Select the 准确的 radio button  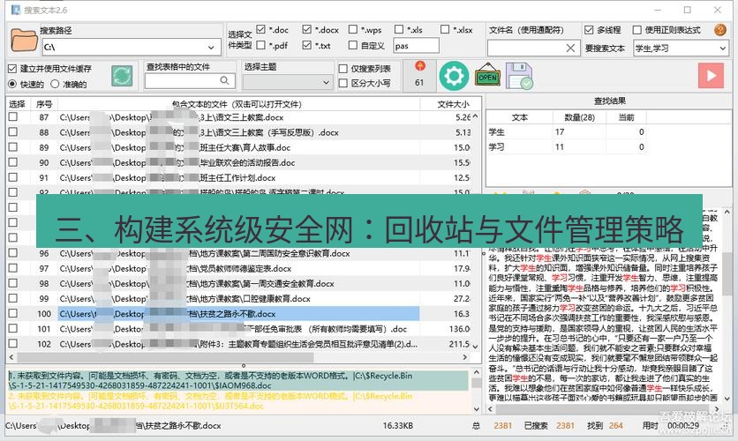55,84
